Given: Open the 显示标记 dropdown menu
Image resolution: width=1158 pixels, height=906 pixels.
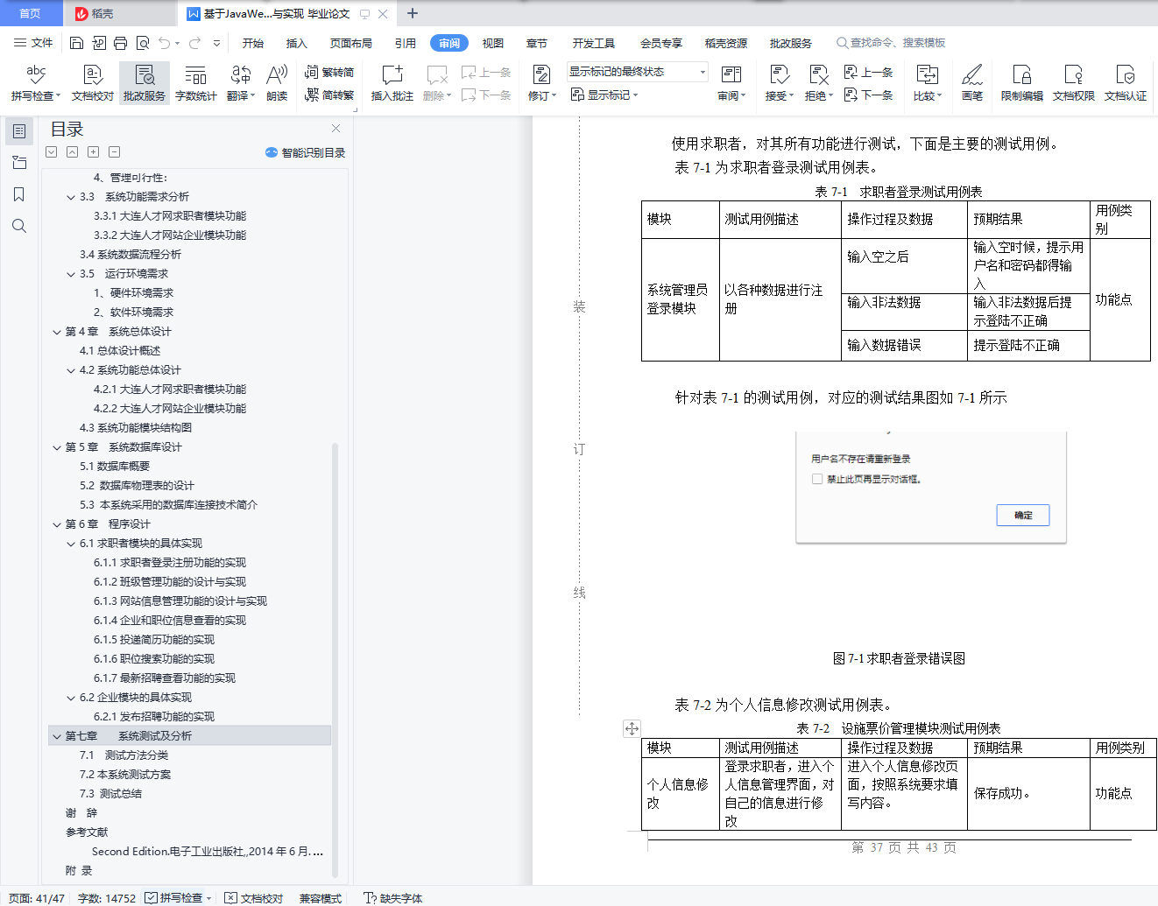Looking at the screenshot, I should click(x=604, y=95).
